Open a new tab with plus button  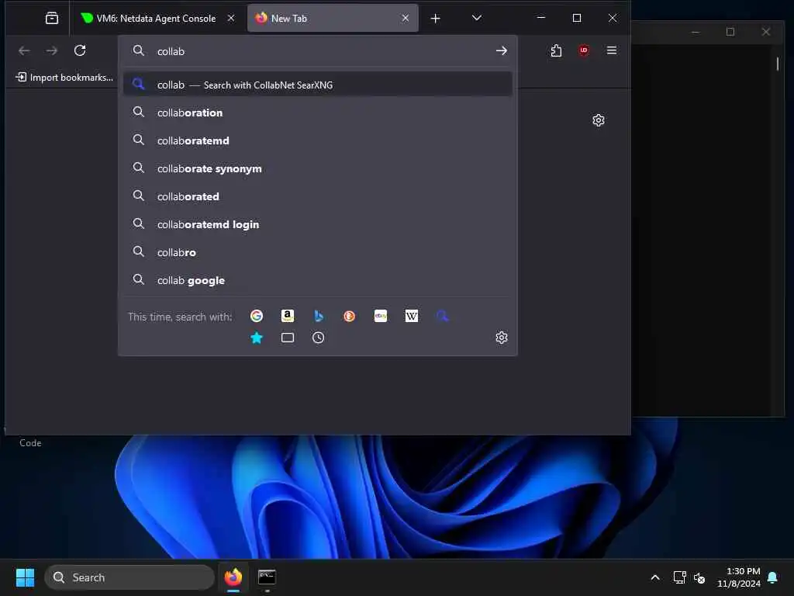point(436,19)
